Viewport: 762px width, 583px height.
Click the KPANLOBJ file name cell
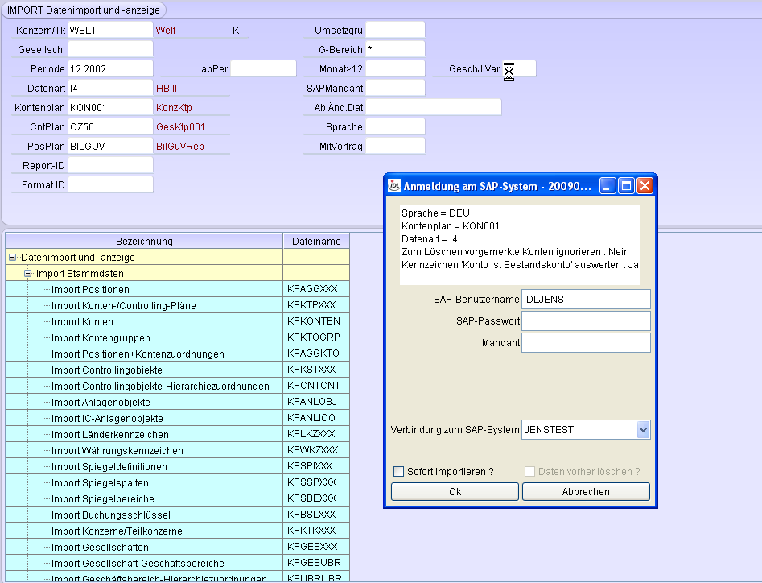[316, 402]
